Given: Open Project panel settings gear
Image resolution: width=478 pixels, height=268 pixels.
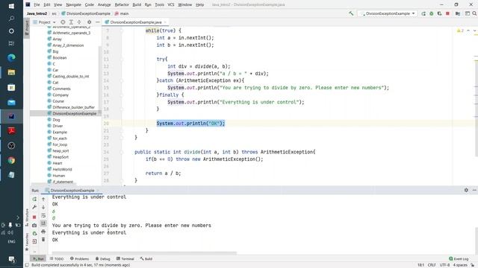Looking at the screenshot, I should [90, 22].
